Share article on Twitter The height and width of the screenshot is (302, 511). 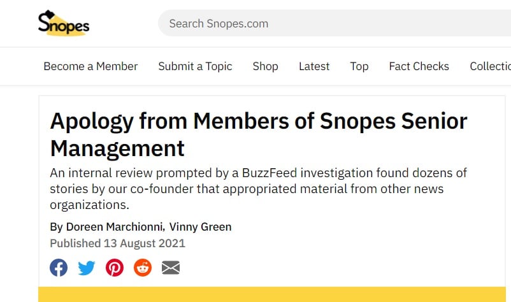point(87,268)
